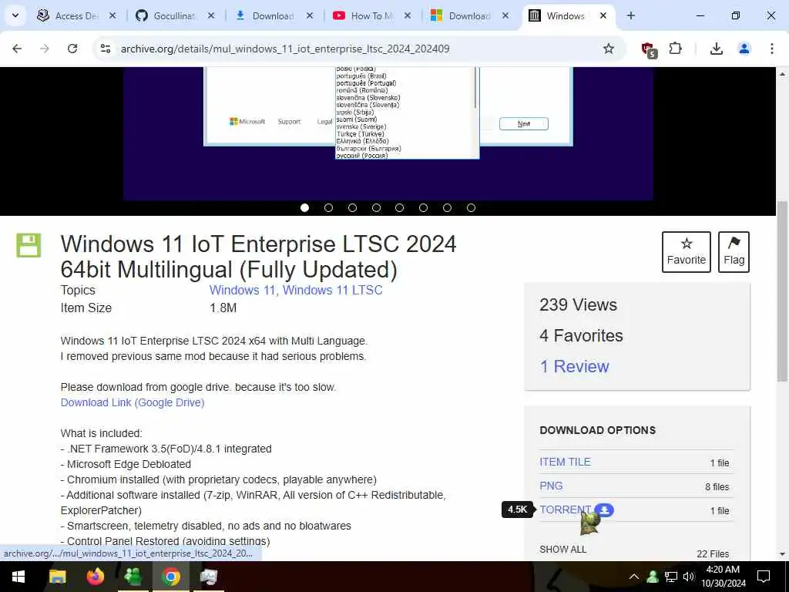The width and height of the screenshot is (789, 592).
Task: Open the Windows 11 LTSC topic link
Action: (x=333, y=291)
